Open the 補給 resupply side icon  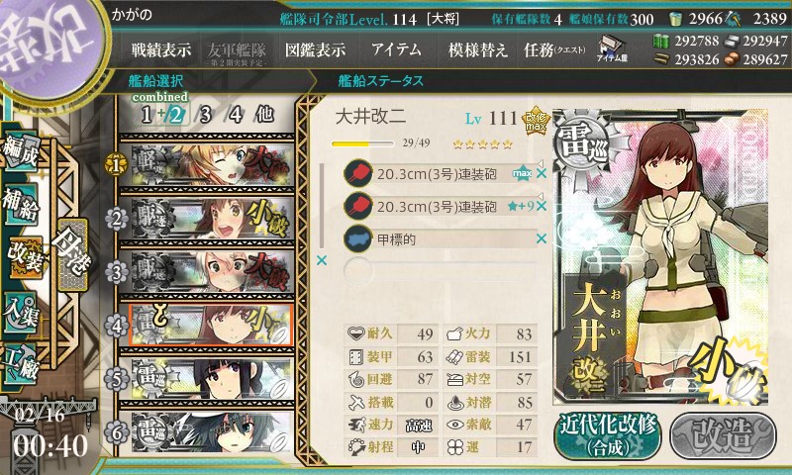(x=21, y=203)
